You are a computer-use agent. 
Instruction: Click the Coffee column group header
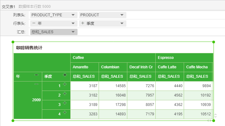pyautogui.click(x=78, y=58)
